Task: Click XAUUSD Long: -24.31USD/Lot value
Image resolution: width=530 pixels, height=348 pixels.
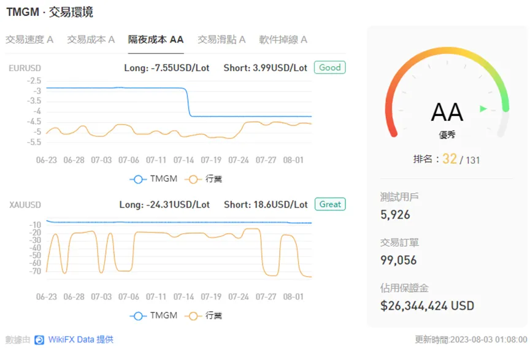Action: (164, 204)
